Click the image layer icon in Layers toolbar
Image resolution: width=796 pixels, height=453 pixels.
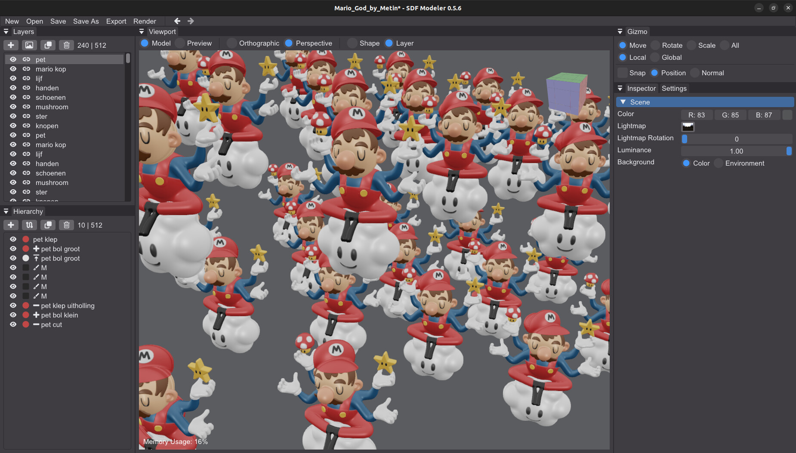pos(29,45)
